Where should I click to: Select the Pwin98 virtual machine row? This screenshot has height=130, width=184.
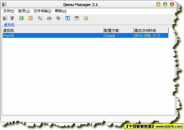(85, 35)
